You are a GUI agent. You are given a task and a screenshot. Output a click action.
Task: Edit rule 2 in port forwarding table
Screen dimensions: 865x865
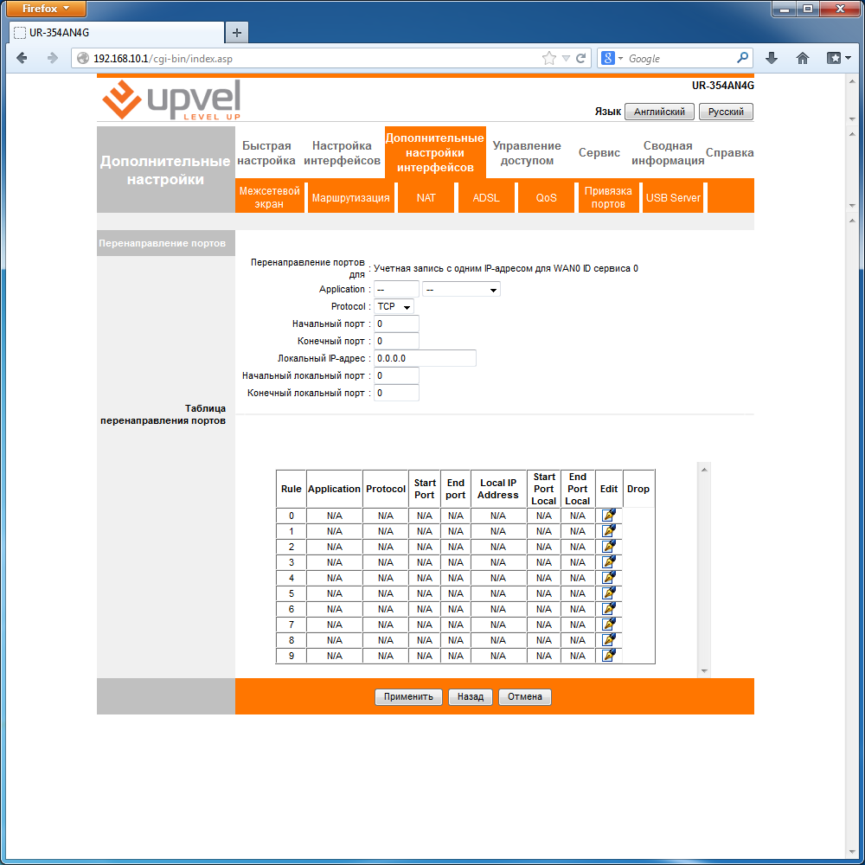(x=608, y=546)
